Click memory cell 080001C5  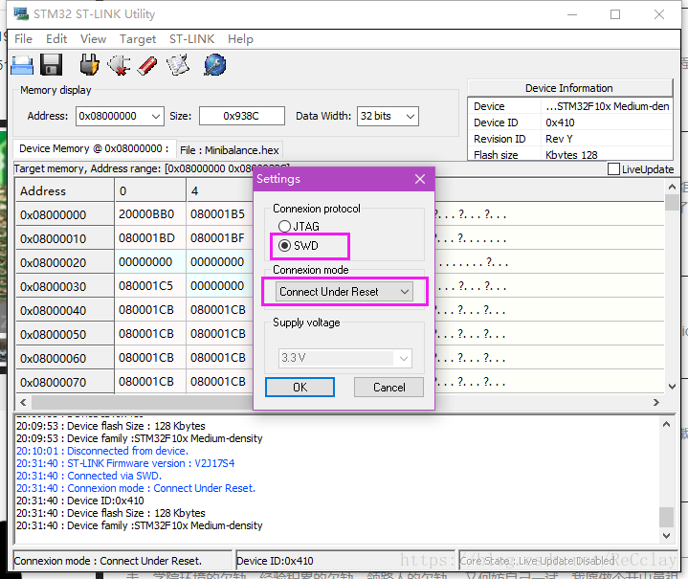click(150, 286)
